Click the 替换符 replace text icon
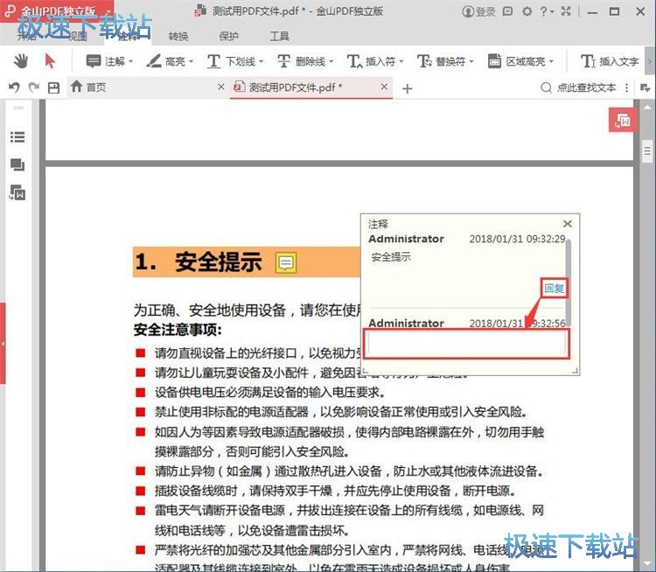This screenshot has width=656, height=572. pyautogui.click(x=424, y=61)
